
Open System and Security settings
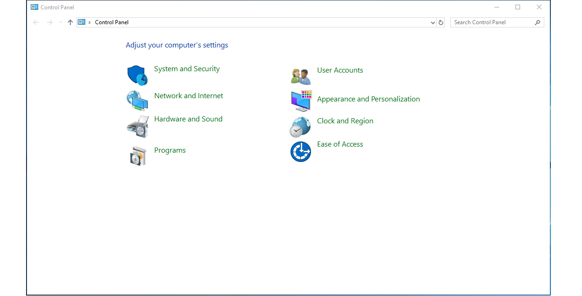[x=187, y=68]
